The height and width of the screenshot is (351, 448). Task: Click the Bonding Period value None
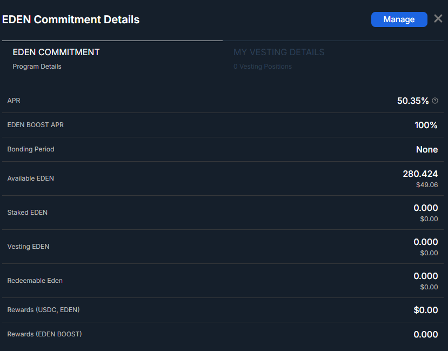pos(426,149)
